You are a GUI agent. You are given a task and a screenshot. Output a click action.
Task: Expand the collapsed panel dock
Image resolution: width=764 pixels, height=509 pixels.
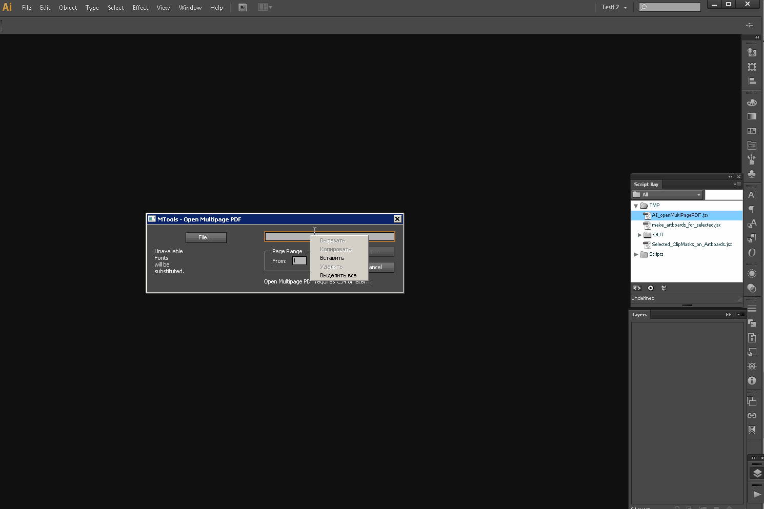pos(757,37)
